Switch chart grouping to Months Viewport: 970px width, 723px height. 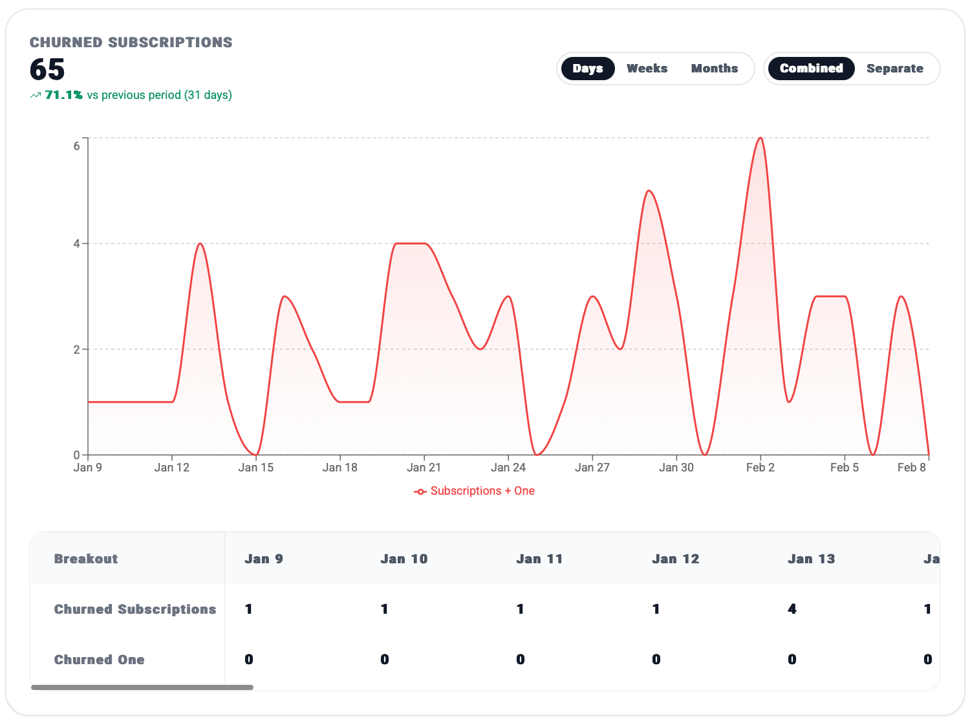point(714,69)
